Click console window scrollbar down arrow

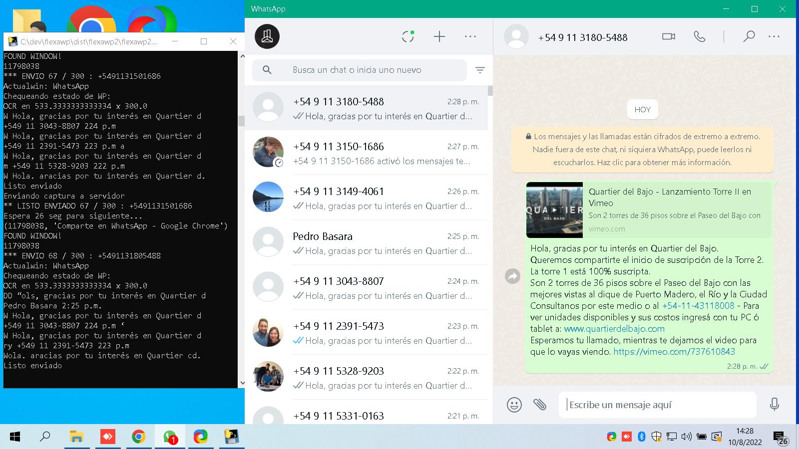pyautogui.click(x=242, y=383)
